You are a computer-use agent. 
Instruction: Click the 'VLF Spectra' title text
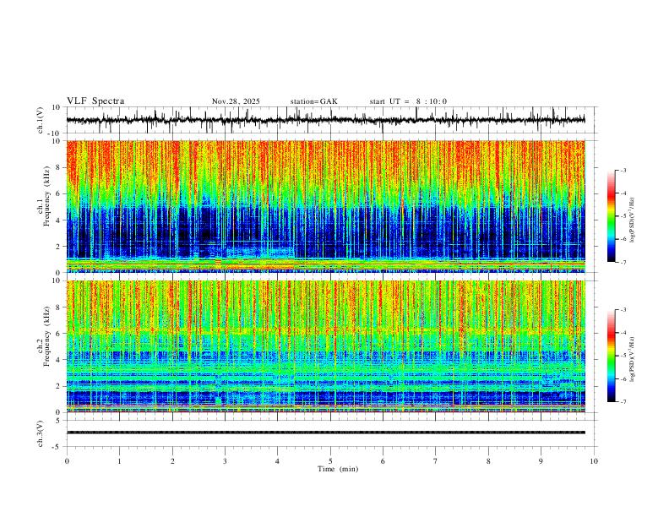pyautogui.click(x=95, y=101)
